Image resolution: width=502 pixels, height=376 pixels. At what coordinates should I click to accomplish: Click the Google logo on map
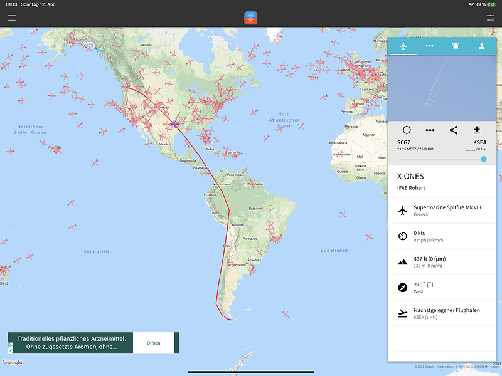pos(13,362)
